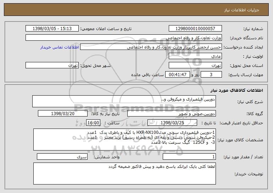Select the need number field 1298000010000057

[x=195, y=29]
